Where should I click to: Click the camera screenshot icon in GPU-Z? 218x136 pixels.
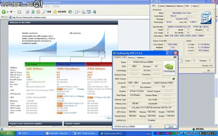(175, 57)
